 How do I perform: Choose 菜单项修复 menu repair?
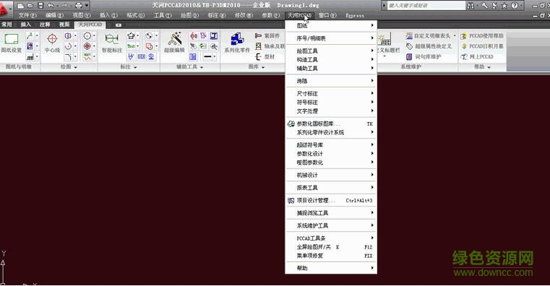click(x=331, y=256)
